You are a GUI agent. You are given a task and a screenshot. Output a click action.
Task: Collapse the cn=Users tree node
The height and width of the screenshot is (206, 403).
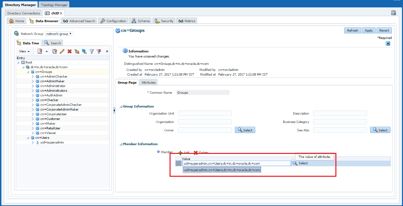[28, 138]
